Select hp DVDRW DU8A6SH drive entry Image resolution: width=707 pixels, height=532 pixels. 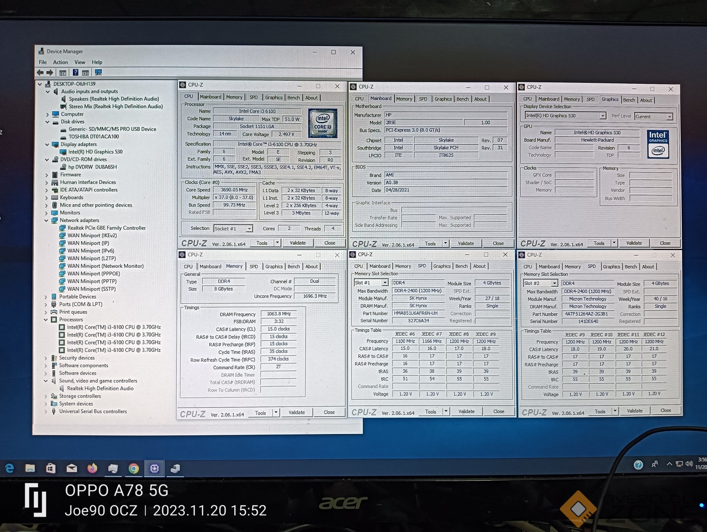pos(92,167)
